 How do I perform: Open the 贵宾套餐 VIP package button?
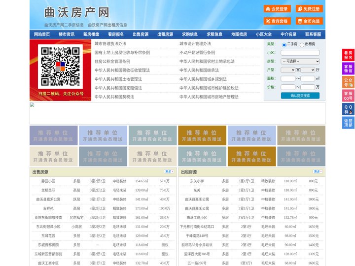click(277, 21)
